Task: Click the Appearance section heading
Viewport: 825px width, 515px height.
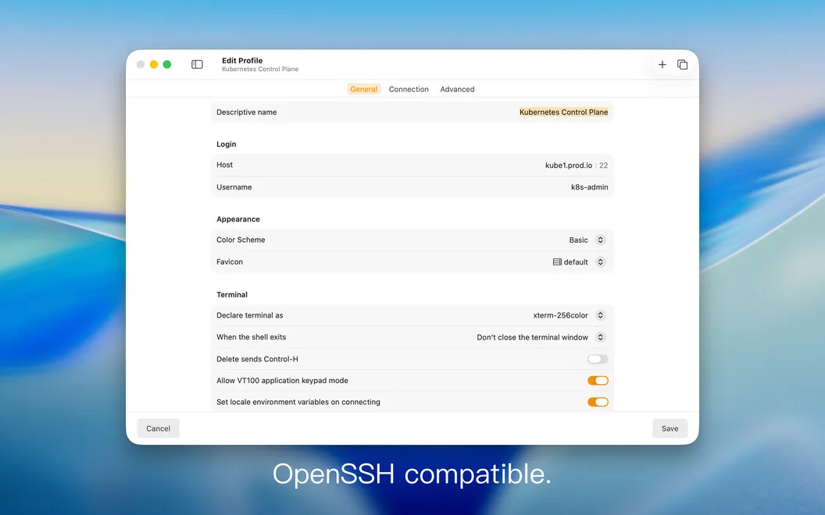Action: (237, 219)
